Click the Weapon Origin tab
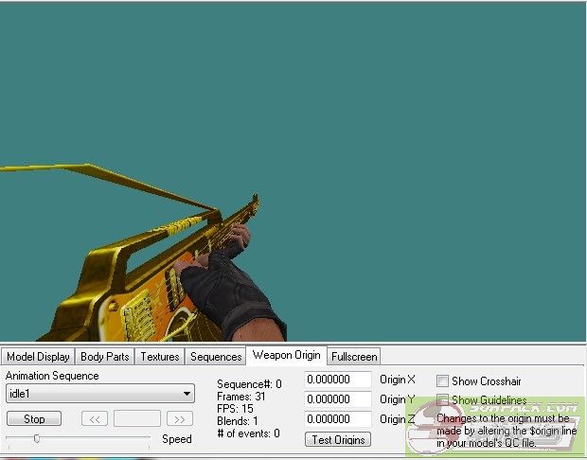Image resolution: width=587 pixels, height=460 pixels. 286,355
